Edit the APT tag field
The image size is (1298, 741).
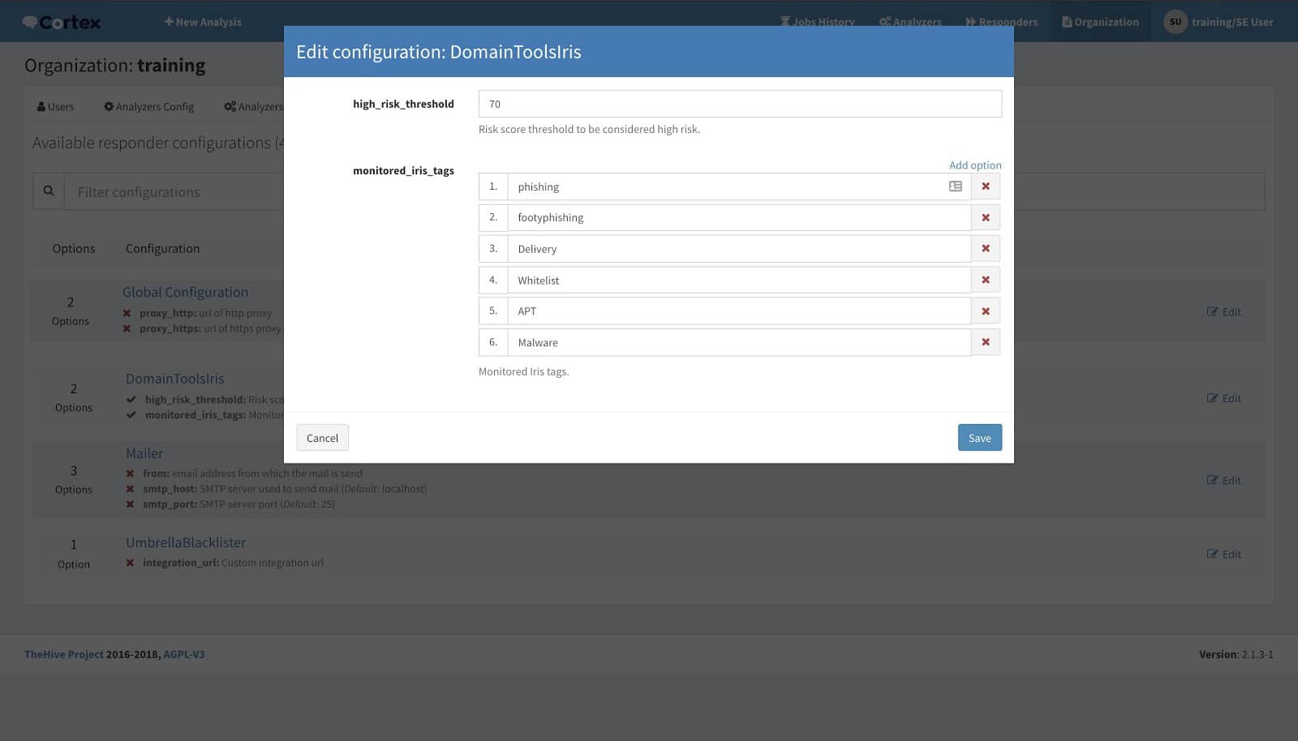click(x=739, y=311)
